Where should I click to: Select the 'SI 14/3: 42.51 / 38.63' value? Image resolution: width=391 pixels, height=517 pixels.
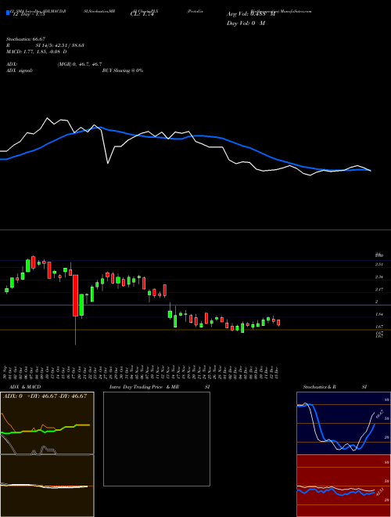[x=60, y=45]
